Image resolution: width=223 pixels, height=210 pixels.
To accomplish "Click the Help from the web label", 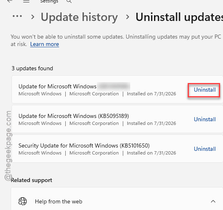I will coord(59,201).
